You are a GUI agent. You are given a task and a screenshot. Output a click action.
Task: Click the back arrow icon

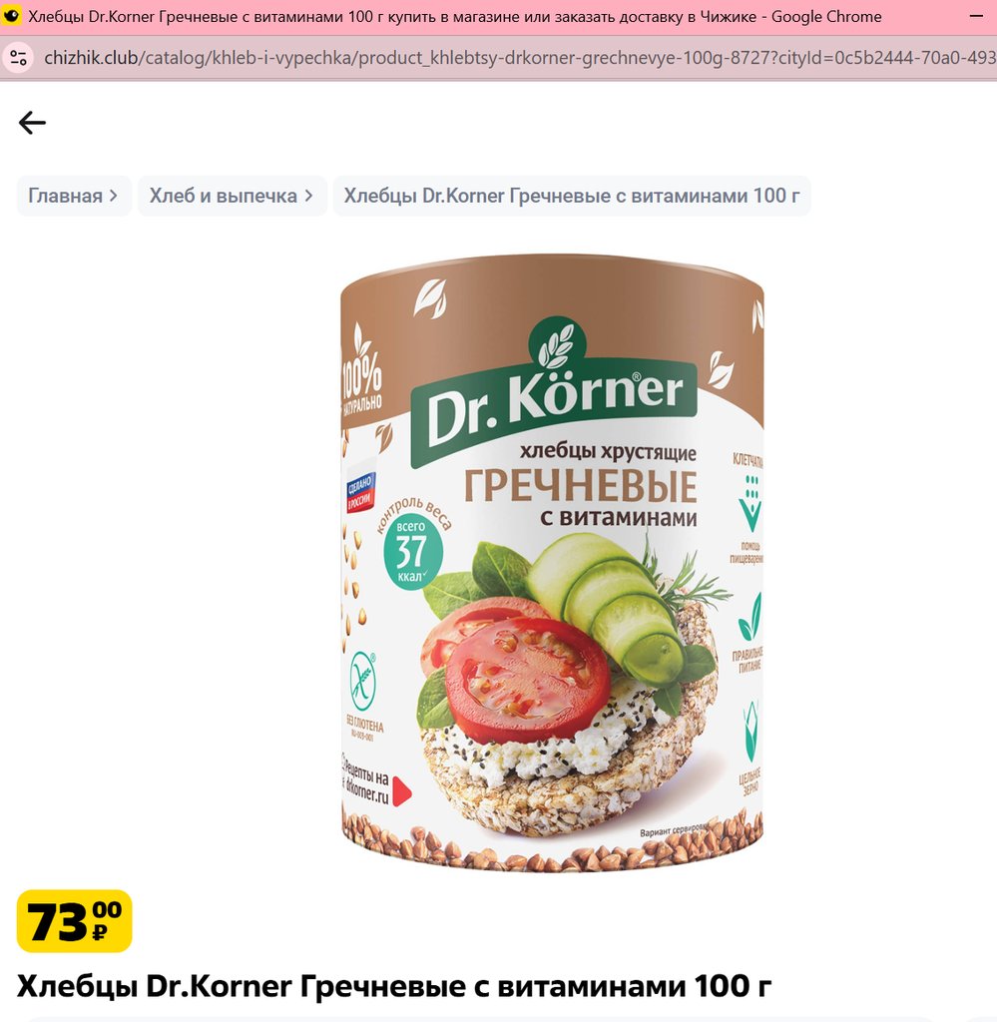pyautogui.click(x=32, y=123)
